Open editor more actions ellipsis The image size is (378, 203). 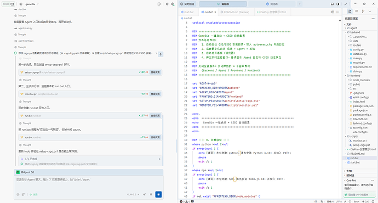[x=338, y=12]
